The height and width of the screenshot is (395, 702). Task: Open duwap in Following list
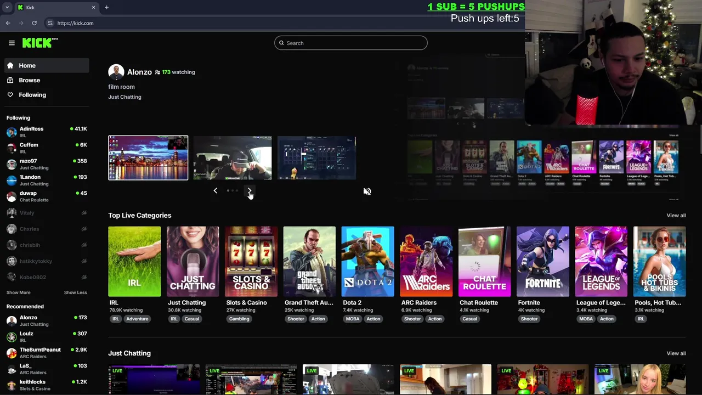[47, 196]
